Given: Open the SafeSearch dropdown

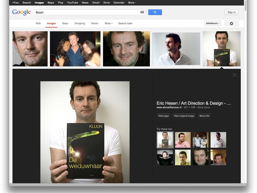Looking at the screenshot, I should point(213,23).
